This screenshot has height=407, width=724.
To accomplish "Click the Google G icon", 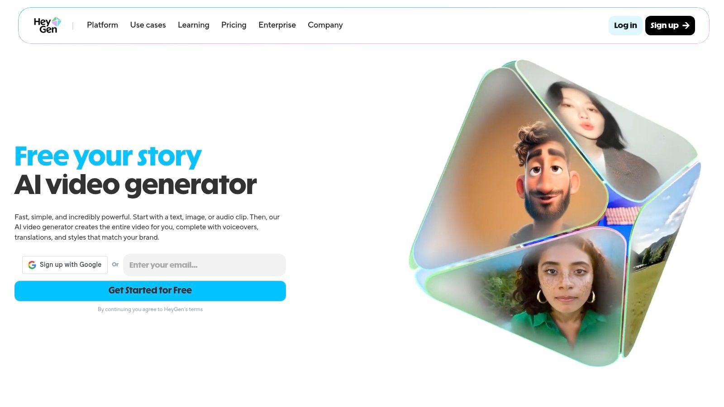I will [32, 265].
